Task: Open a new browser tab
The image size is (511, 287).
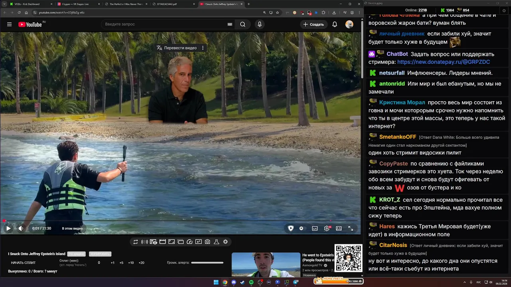Action: click(x=249, y=4)
